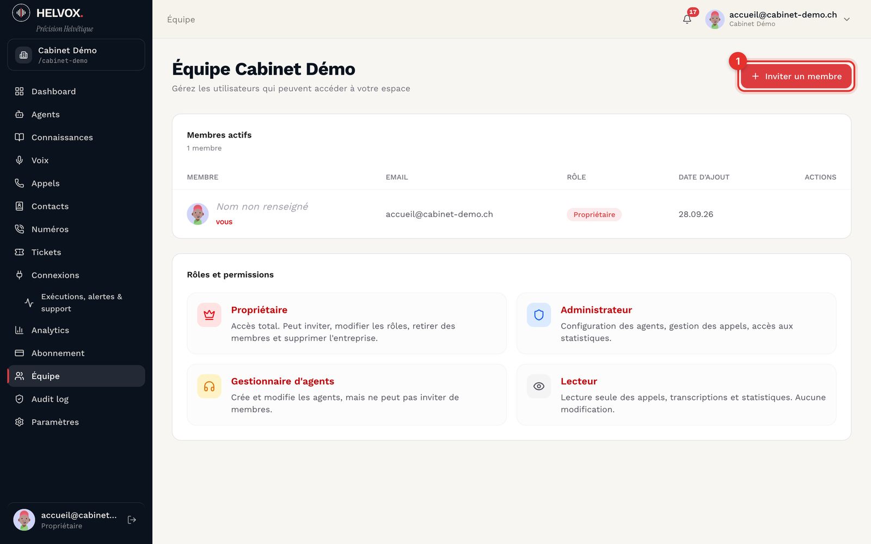Screen dimensions: 871x544
Task: Click the Gestionnaire d'agents headphones icon
Action: point(209,386)
